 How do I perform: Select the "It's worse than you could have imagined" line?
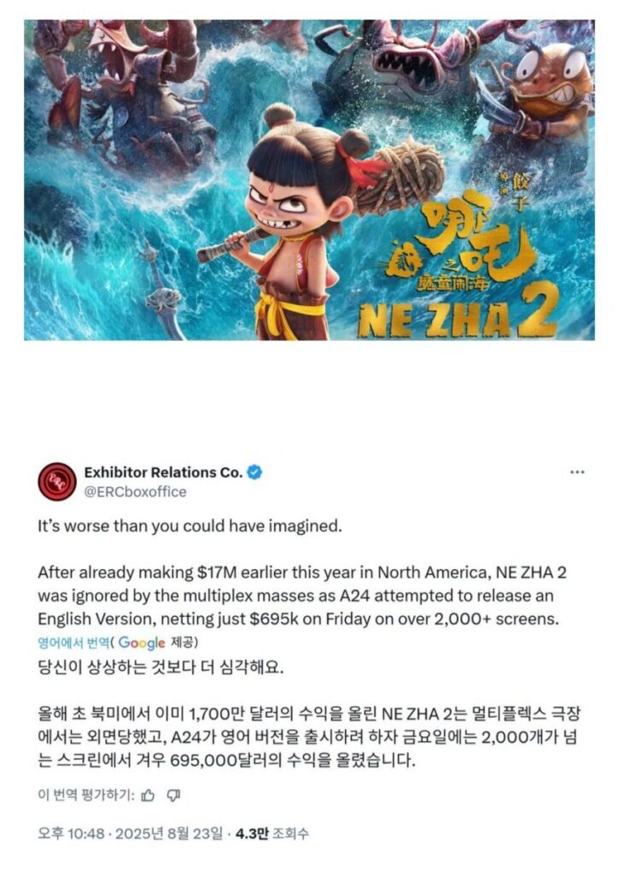click(x=190, y=526)
